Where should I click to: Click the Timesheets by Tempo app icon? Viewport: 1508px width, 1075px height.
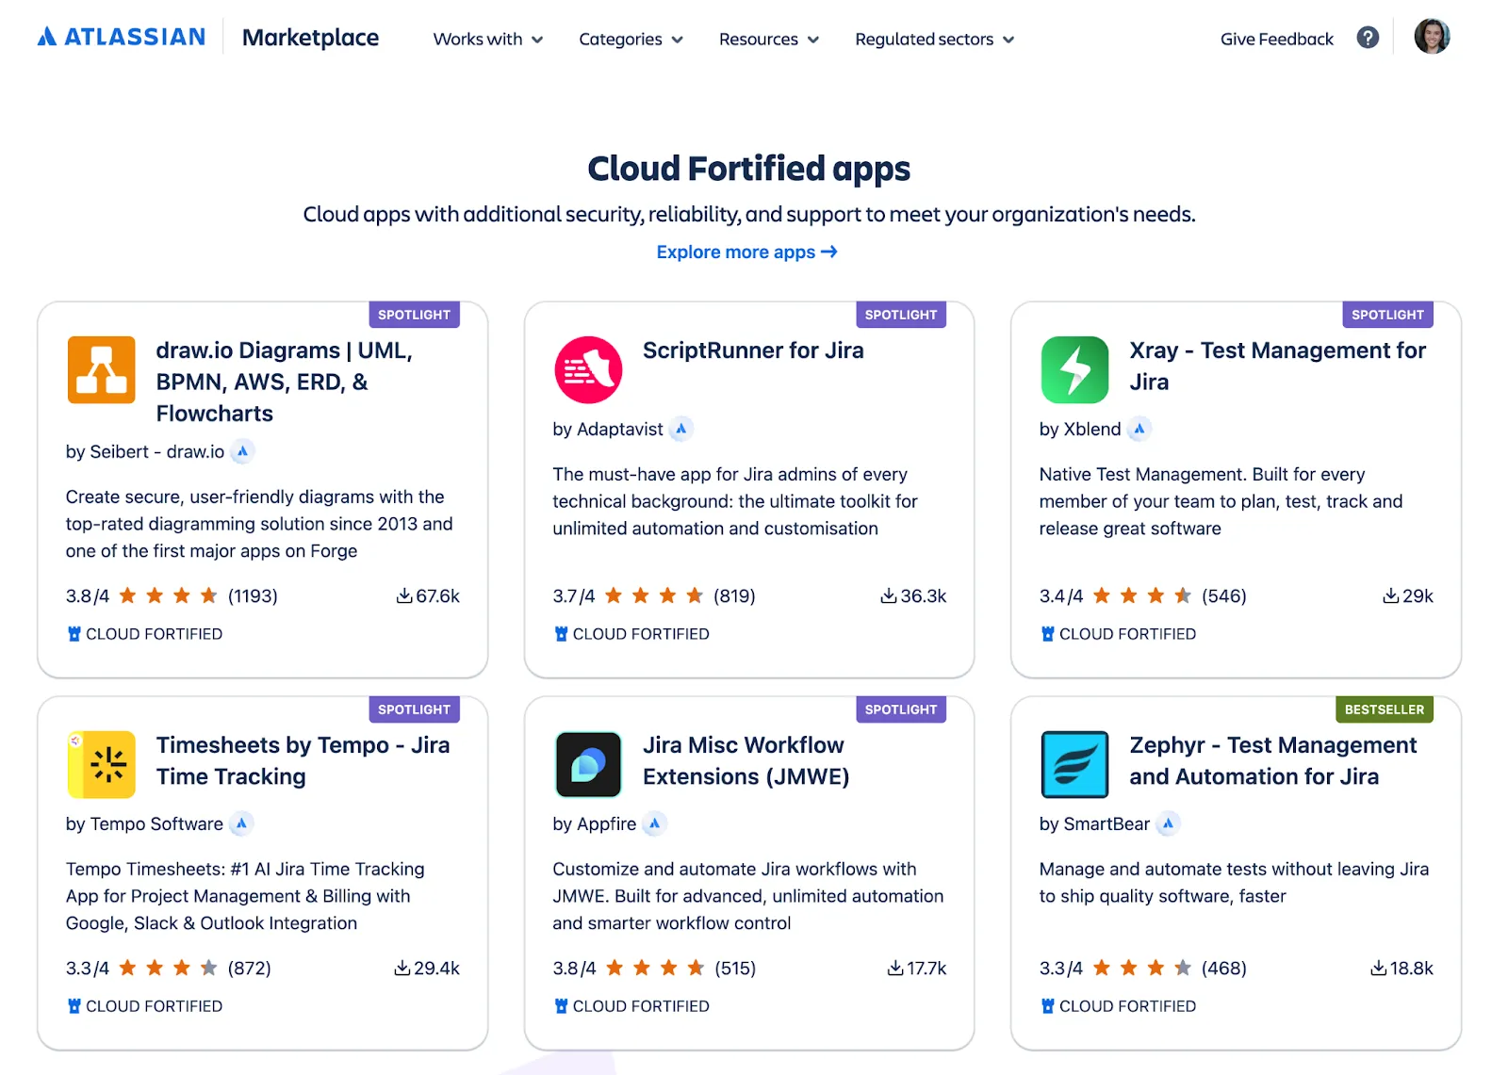(x=101, y=764)
